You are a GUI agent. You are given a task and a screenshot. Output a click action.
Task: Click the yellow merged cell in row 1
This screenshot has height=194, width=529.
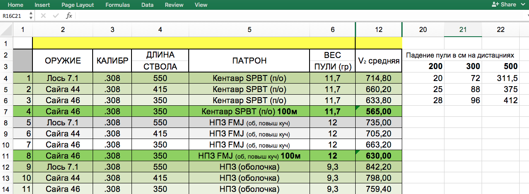click(x=193, y=43)
